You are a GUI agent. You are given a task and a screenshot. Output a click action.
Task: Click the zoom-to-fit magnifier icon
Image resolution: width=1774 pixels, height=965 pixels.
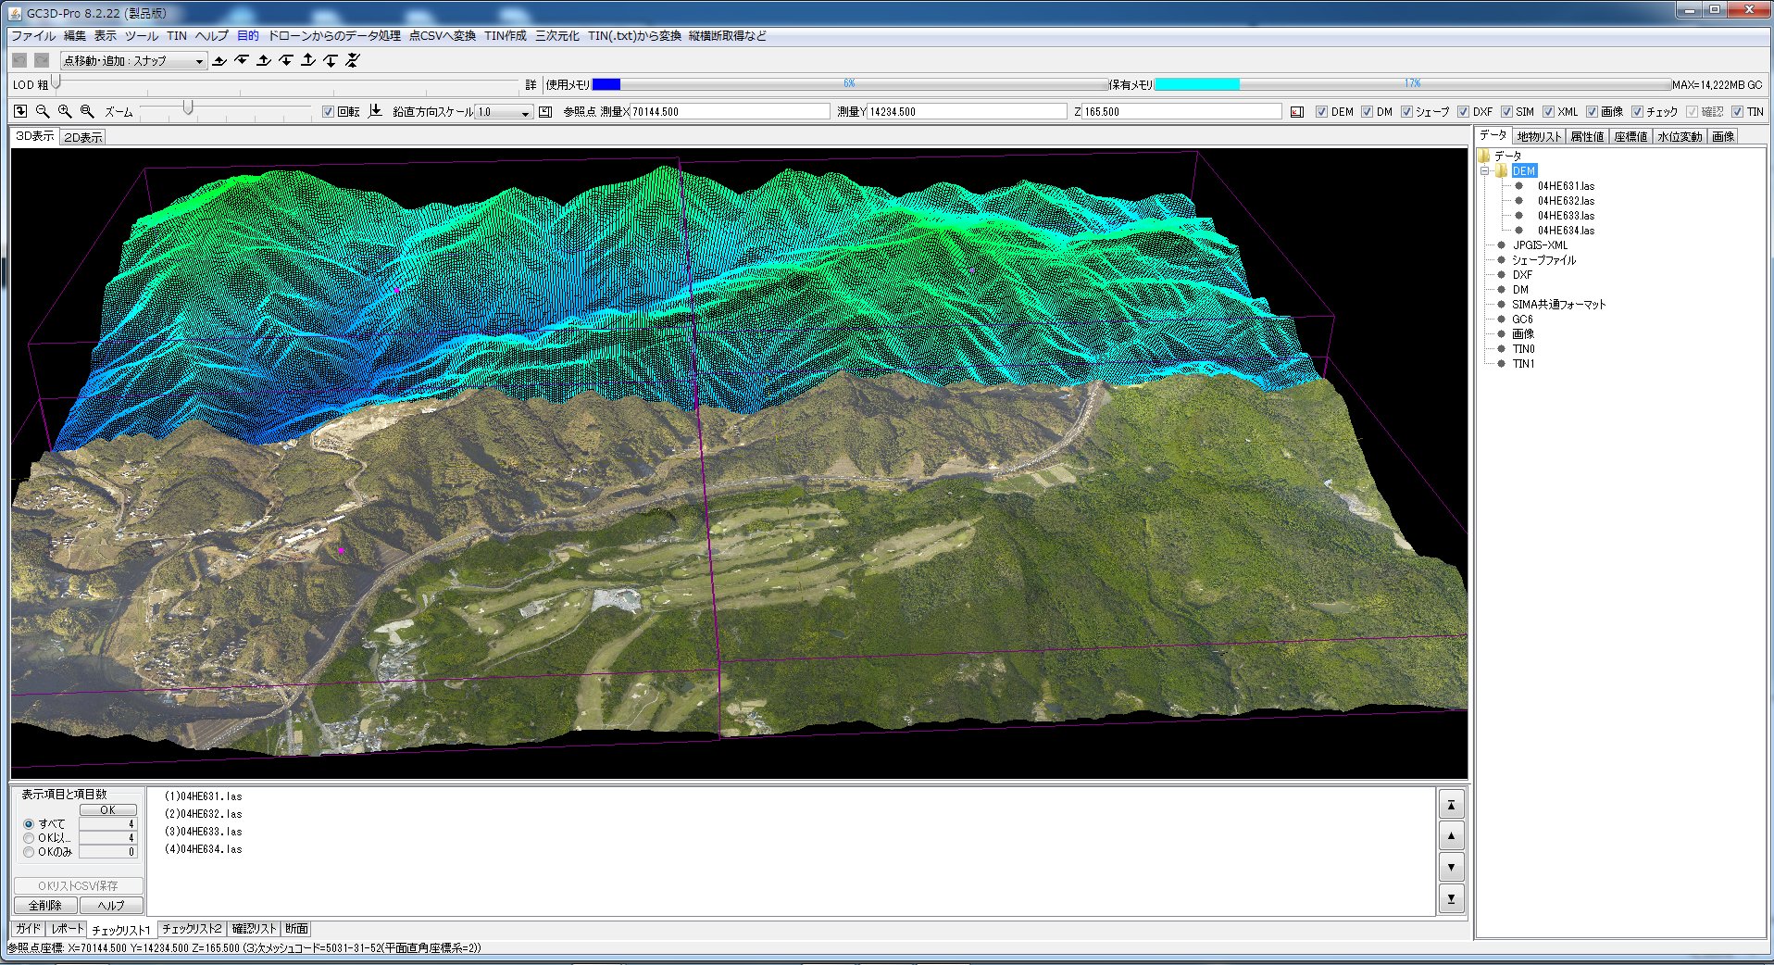[x=87, y=111]
